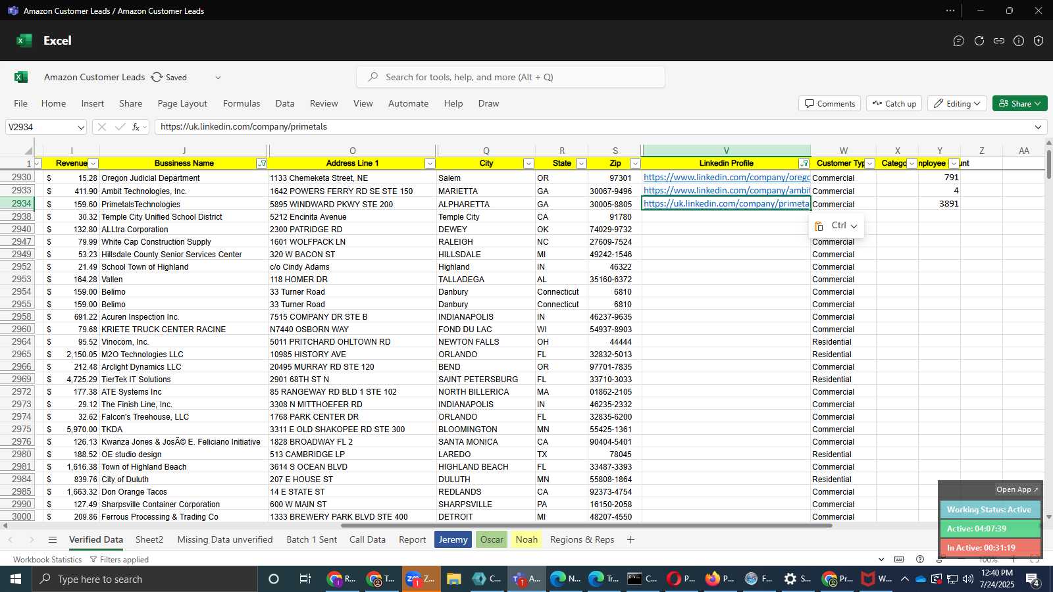This screenshot has height=592, width=1053.
Task: Open the notification center icon
Action: click(x=1033, y=580)
